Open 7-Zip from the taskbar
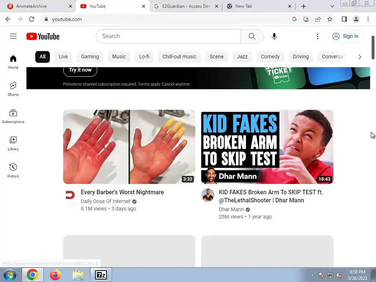The height and width of the screenshot is (282, 376). [x=101, y=275]
